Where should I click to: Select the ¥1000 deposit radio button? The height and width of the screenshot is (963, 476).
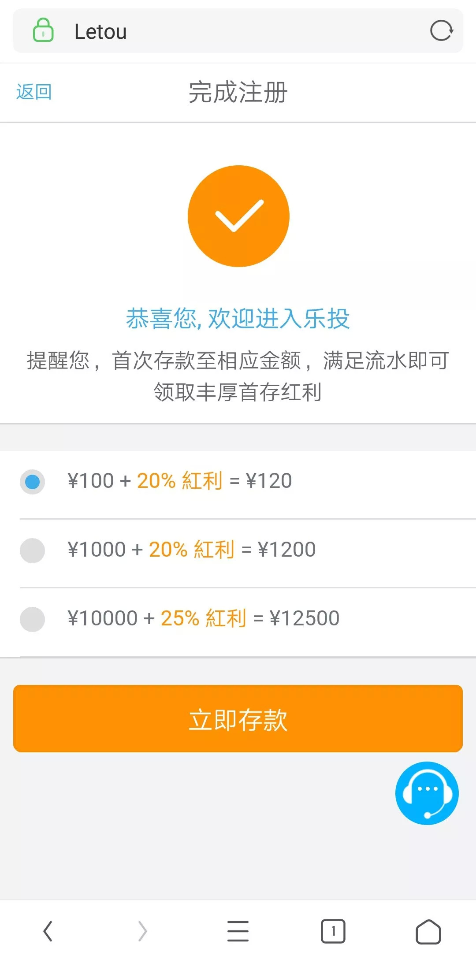pos(33,550)
